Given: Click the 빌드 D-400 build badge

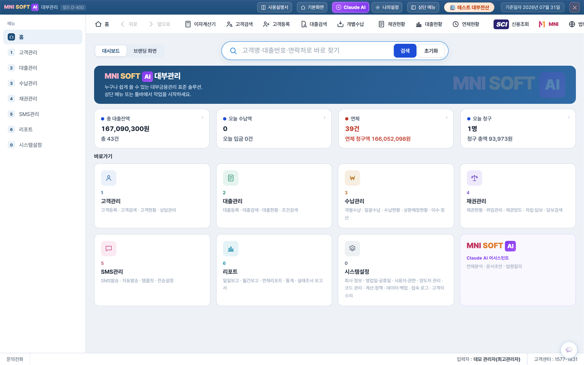Looking at the screenshot, I should click(x=73, y=7).
